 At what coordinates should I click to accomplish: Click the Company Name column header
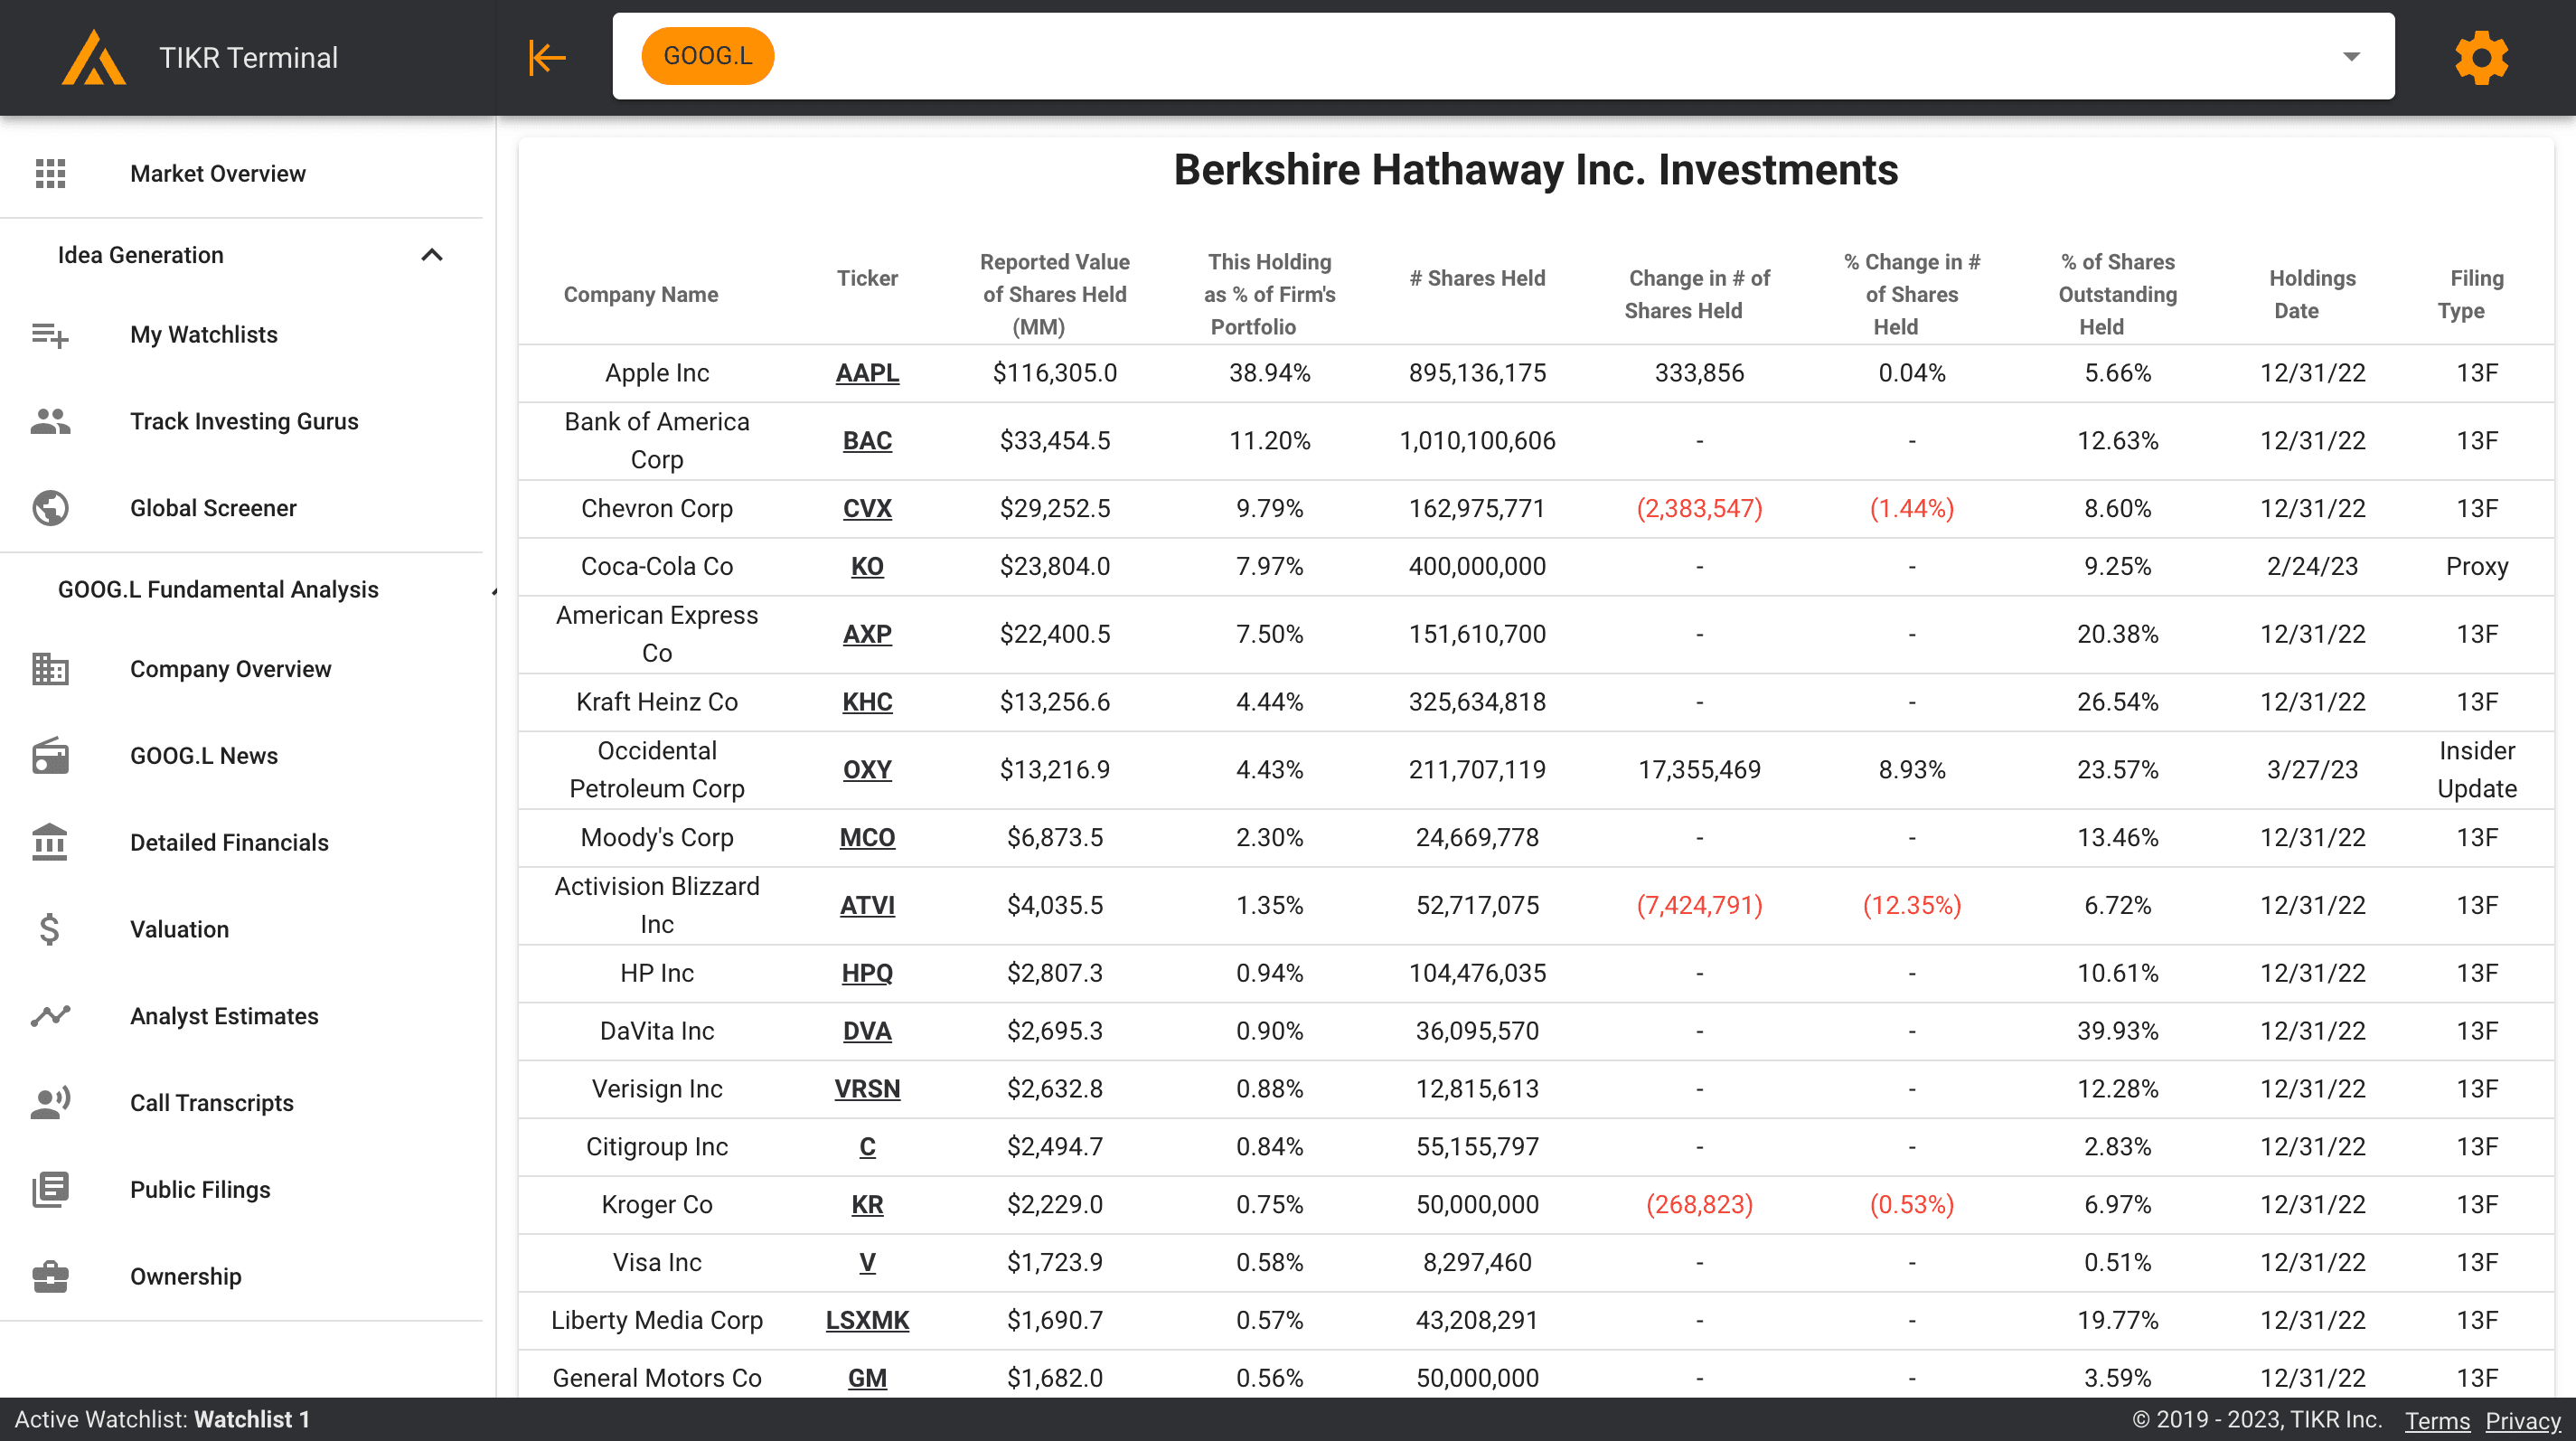tap(641, 294)
